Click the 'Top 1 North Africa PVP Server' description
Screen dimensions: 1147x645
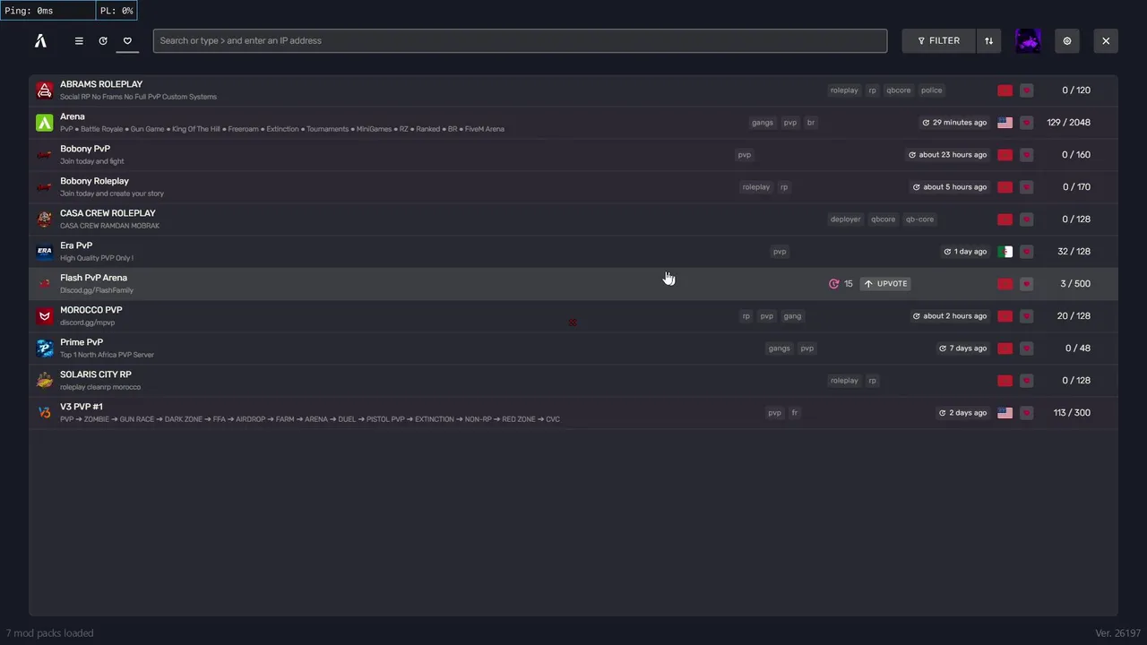[107, 355]
